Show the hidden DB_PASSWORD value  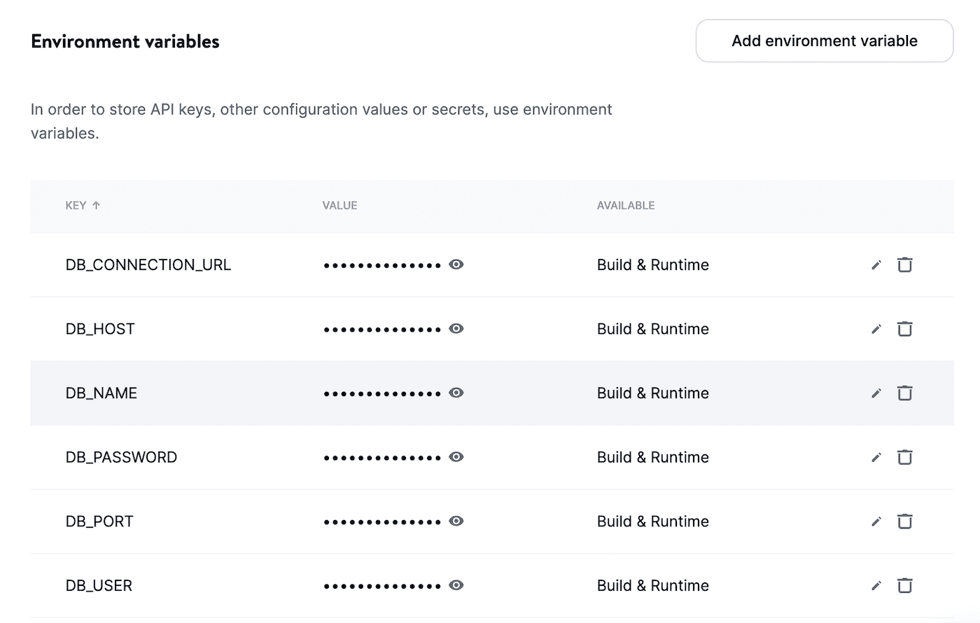(456, 457)
